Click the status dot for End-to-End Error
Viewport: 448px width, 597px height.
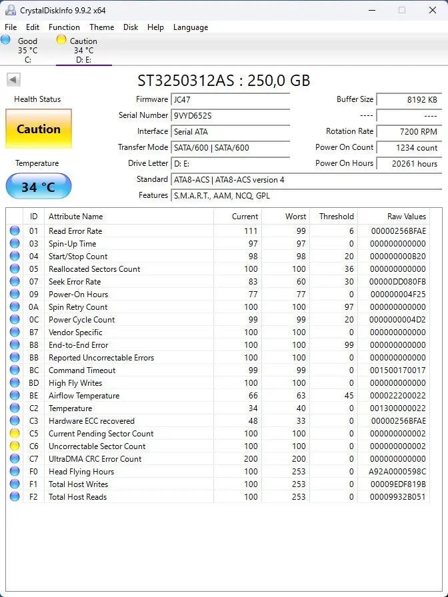click(15, 344)
